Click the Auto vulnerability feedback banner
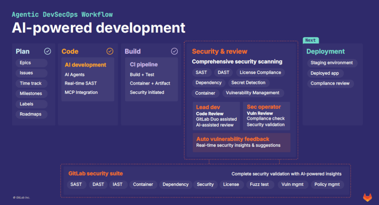This screenshot has width=379, height=205. [x=241, y=142]
